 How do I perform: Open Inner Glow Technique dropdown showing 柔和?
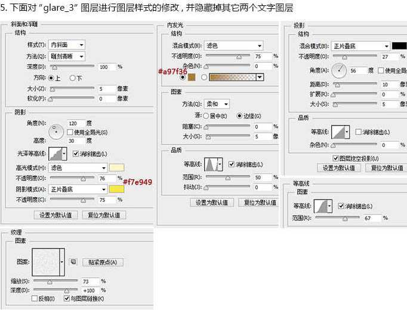(x=217, y=104)
